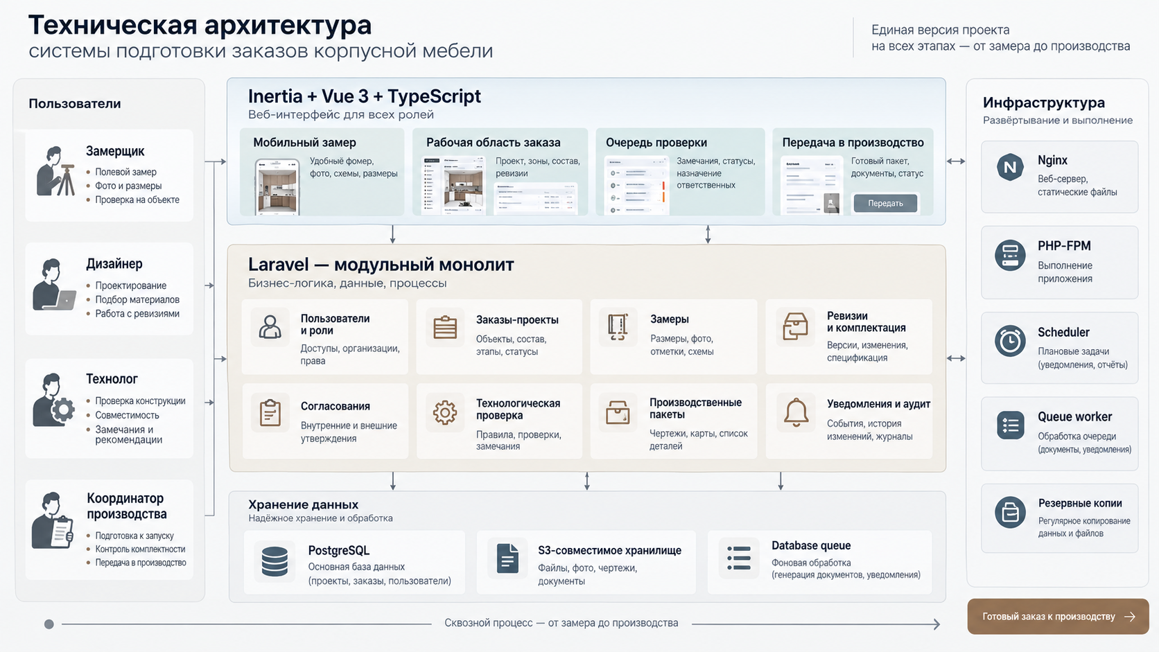Click "Единая версия проекта" header note
Screen dimensions: 1159x652
coord(940,30)
